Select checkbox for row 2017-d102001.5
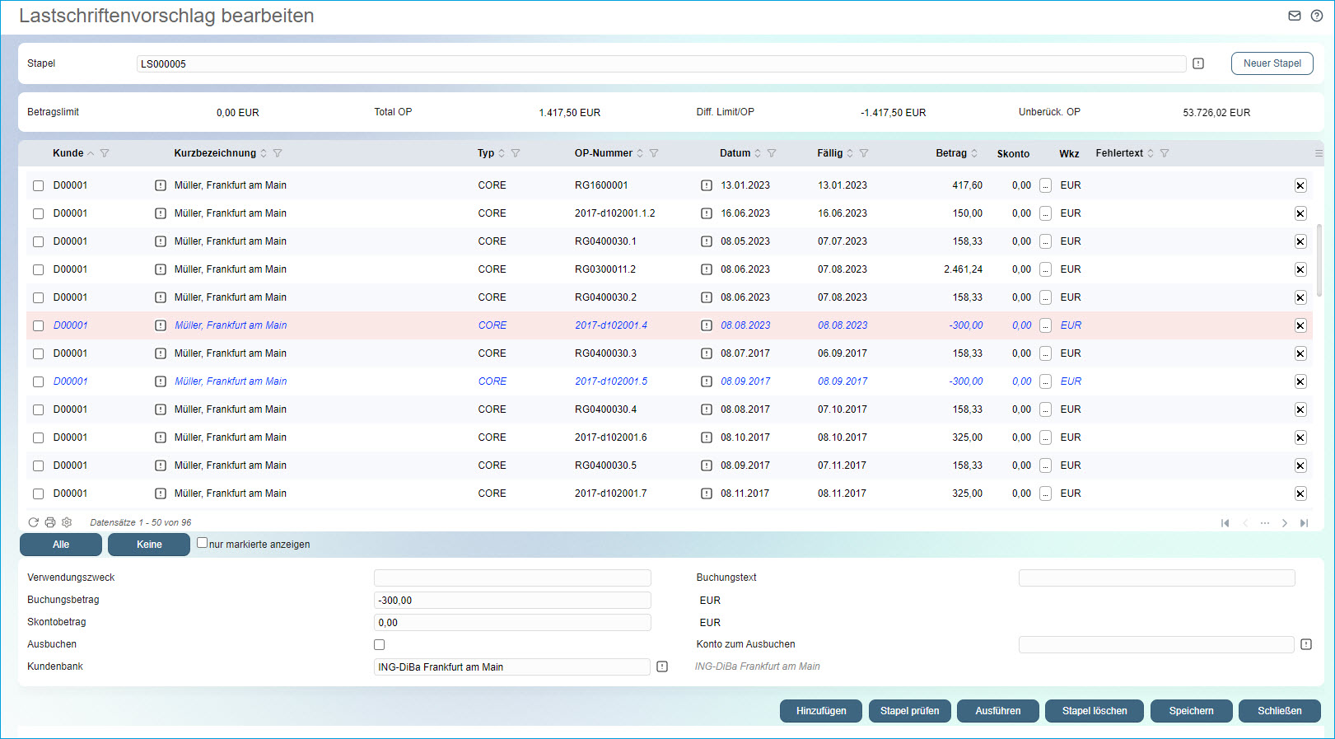The height and width of the screenshot is (739, 1335). pos(38,381)
